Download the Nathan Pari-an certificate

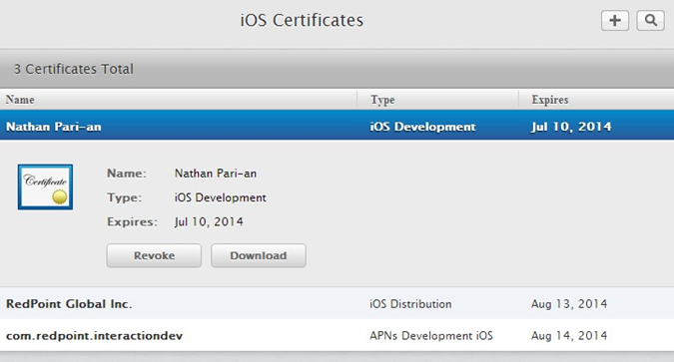point(259,255)
